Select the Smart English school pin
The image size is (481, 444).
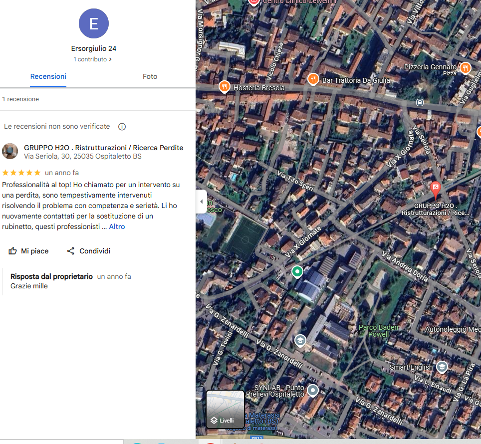pyautogui.click(x=442, y=367)
